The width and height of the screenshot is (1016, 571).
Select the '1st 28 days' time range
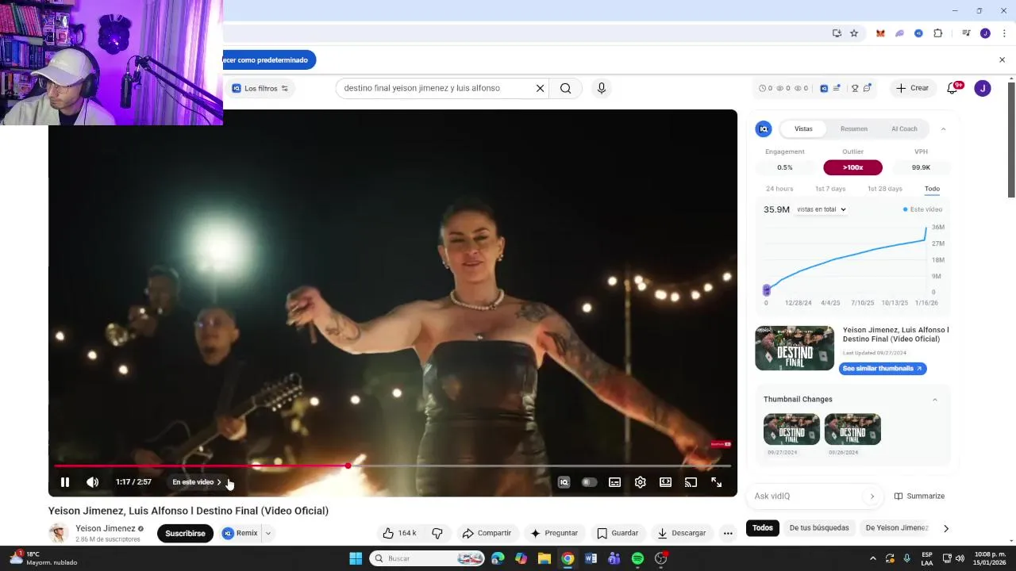pyautogui.click(x=884, y=189)
